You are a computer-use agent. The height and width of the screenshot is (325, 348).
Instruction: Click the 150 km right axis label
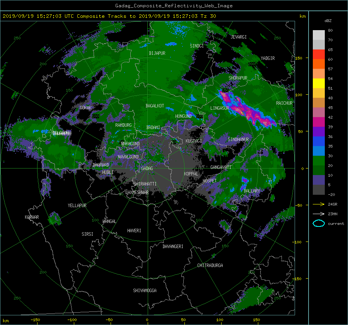point(299,58)
